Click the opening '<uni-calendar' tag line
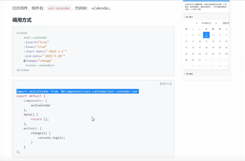This screenshot has width=245, height=161. 35,37
